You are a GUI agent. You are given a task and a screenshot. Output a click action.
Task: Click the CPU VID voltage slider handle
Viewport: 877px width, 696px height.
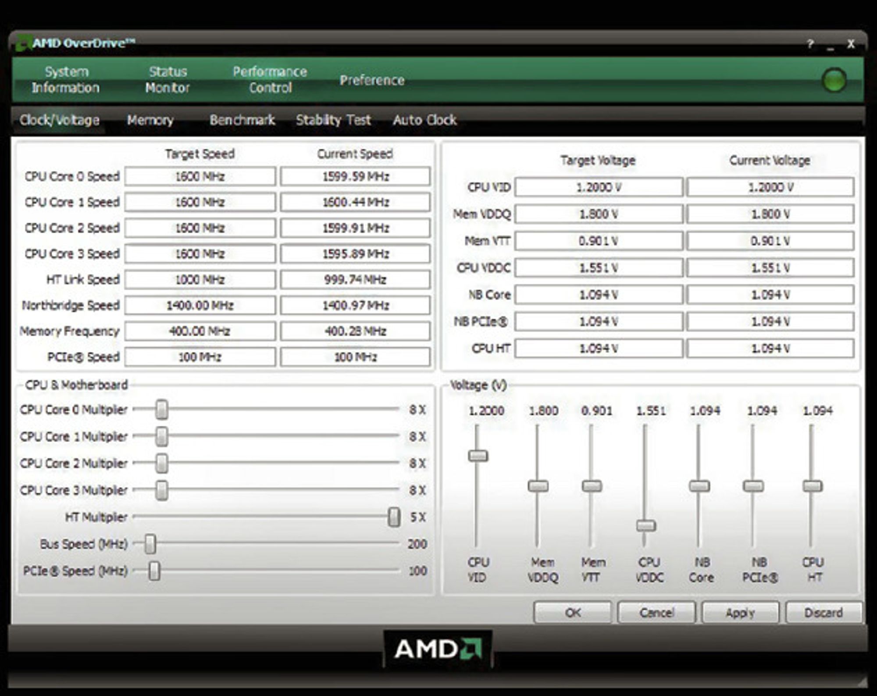478,456
